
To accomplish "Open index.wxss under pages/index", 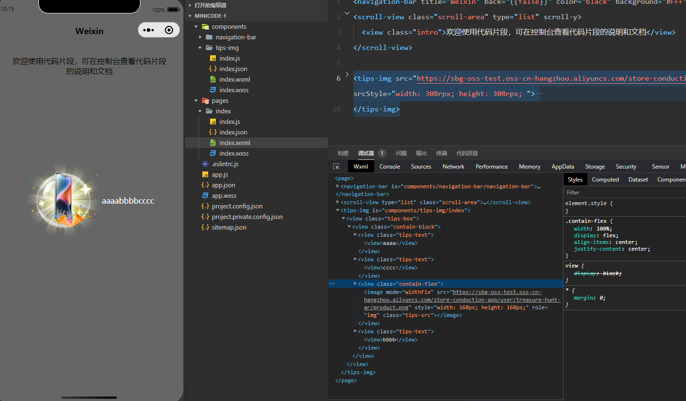I will pos(234,153).
